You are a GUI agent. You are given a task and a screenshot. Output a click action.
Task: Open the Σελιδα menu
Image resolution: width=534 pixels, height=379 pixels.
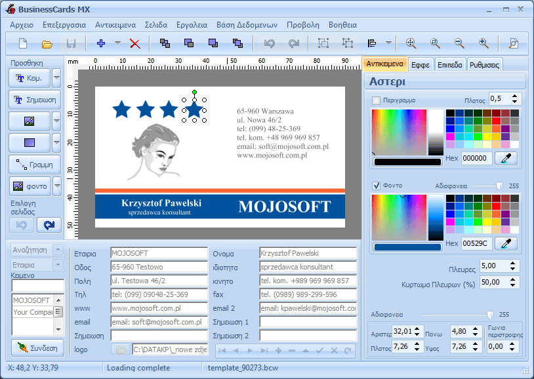point(156,25)
